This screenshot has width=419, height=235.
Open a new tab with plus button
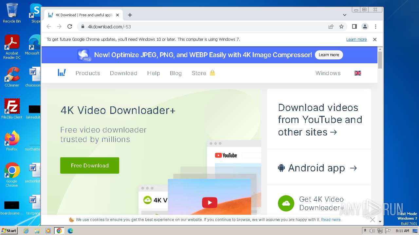tap(130, 15)
